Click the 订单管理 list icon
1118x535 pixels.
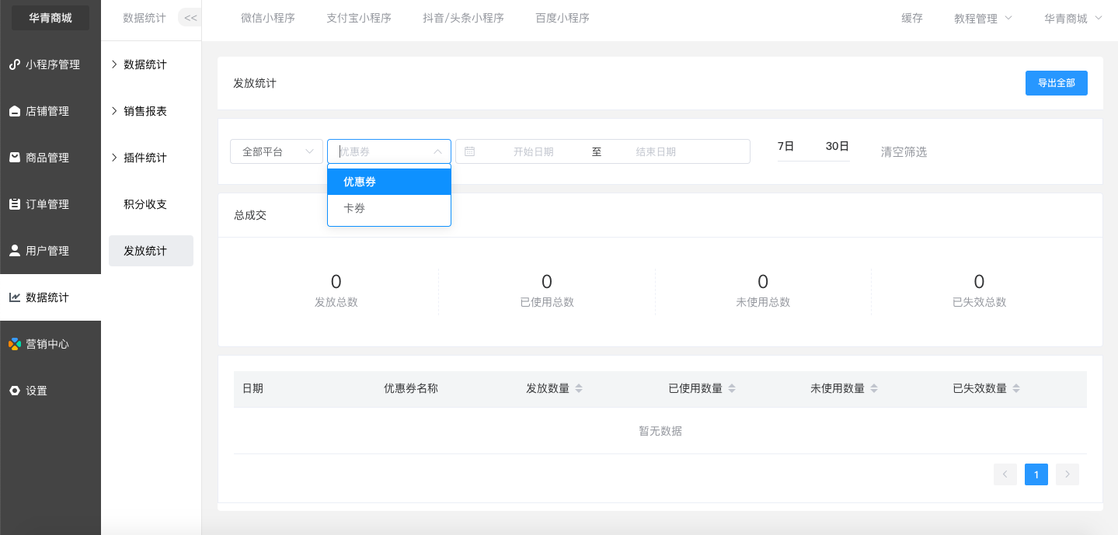(x=15, y=204)
